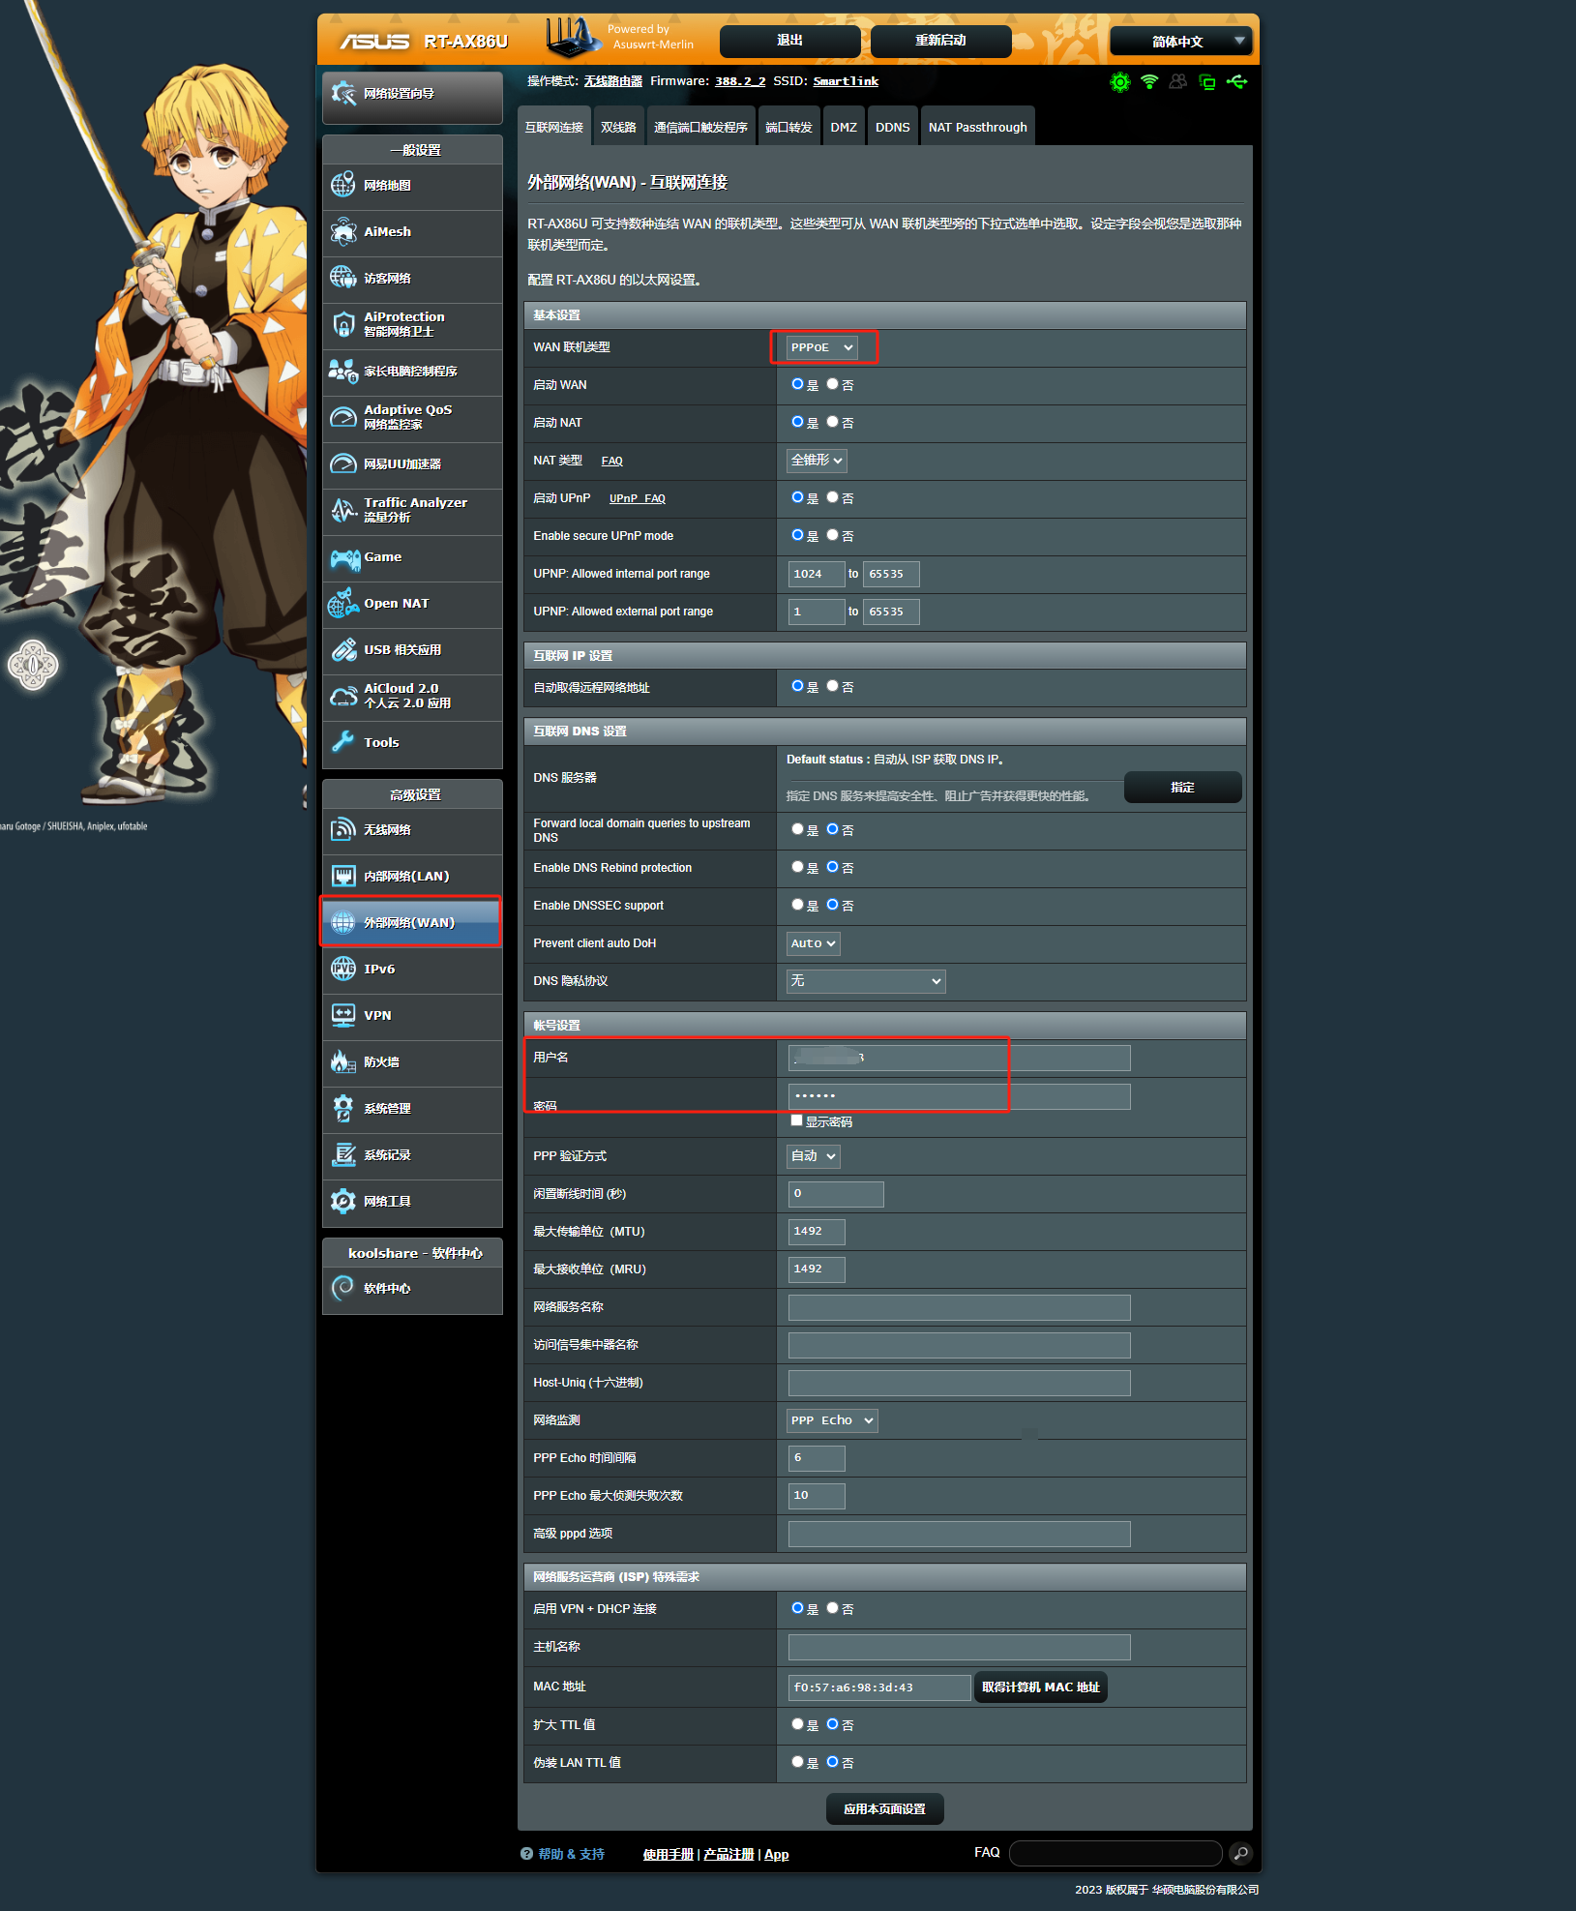Open PPP 验证方式 dropdown

tap(814, 1156)
